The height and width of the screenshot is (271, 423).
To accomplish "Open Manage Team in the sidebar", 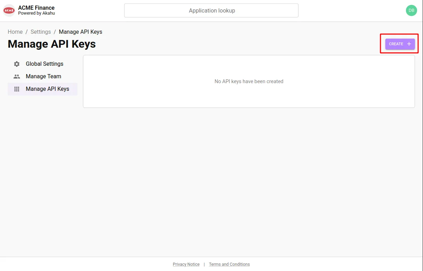I will pos(43,77).
